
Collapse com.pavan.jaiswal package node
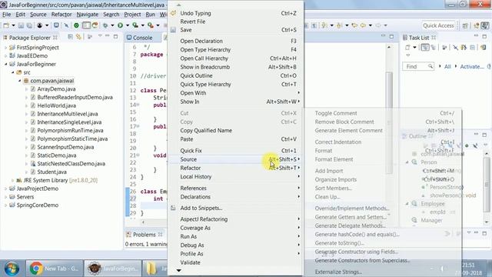pos(19,81)
